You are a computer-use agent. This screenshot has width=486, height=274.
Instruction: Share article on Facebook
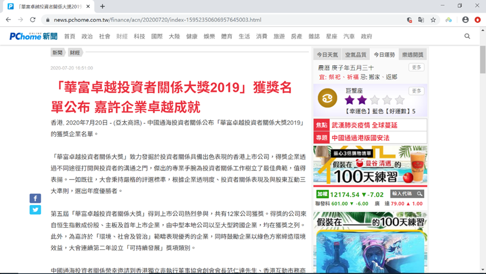tap(36, 198)
